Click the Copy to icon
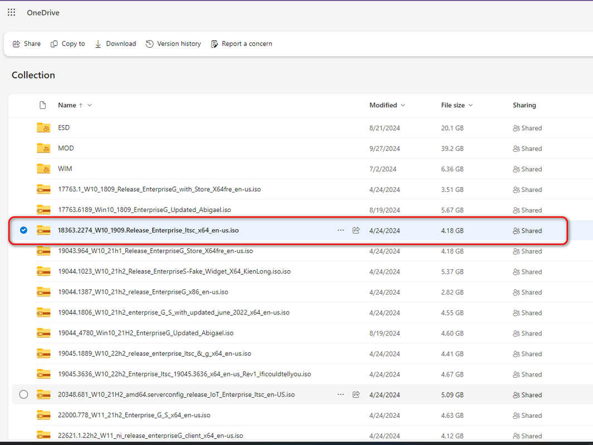The height and width of the screenshot is (445, 593). [54, 44]
